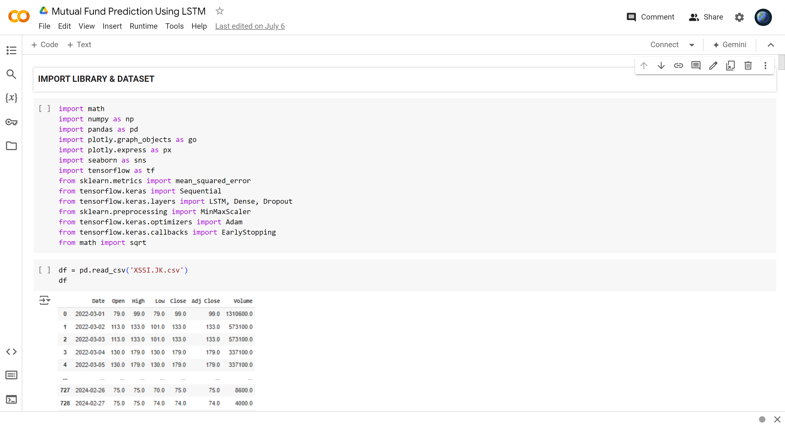
Task: Open the Tools menu
Action: coord(174,26)
